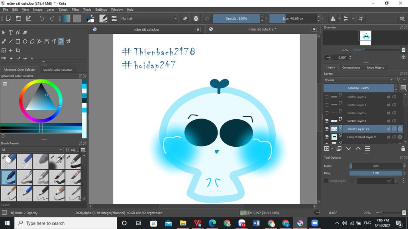Undo the last action with the toolbar arrow

(41, 18)
